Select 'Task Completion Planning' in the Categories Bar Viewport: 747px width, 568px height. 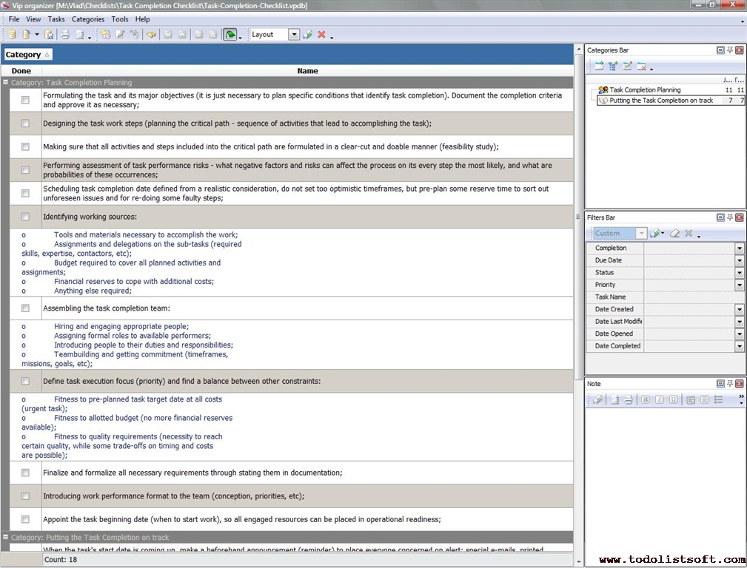tap(644, 90)
